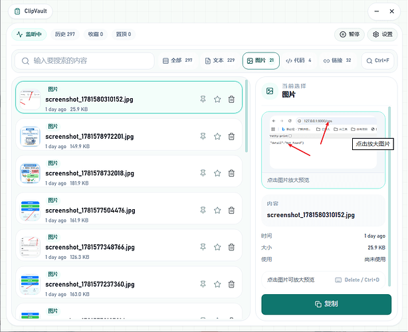Viewport: 408px width, 332px height.
Task: Filter by 代码 4
Action: pos(298,60)
